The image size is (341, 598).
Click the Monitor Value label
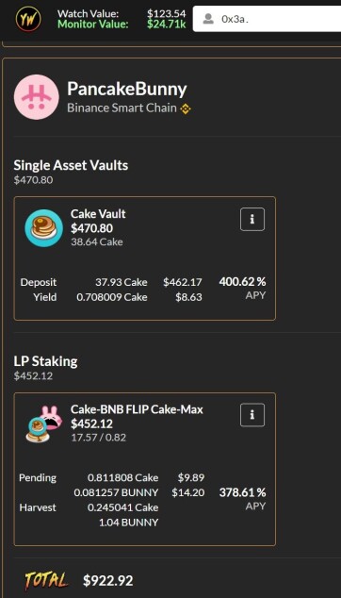coord(93,25)
